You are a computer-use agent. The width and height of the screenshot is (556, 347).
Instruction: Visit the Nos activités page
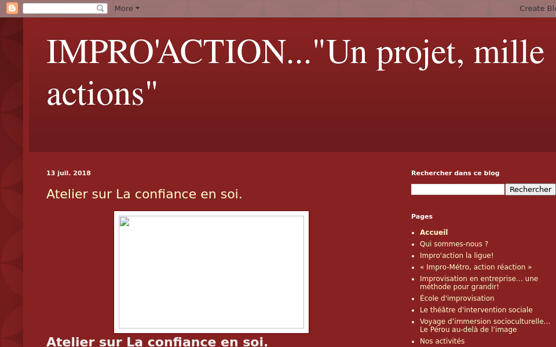pos(442,341)
